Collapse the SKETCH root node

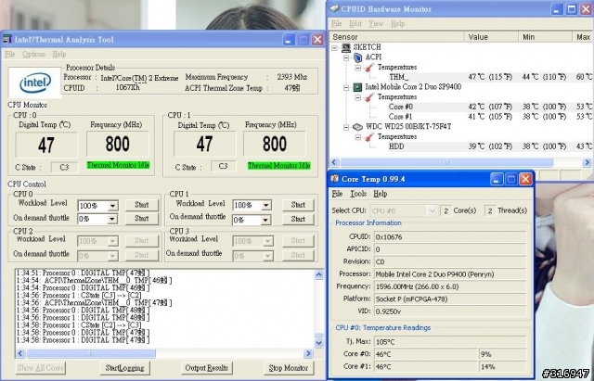click(334, 47)
